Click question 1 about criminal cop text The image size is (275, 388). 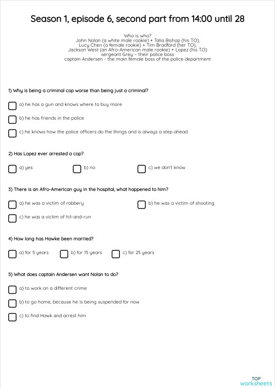click(x=78, y=91)
